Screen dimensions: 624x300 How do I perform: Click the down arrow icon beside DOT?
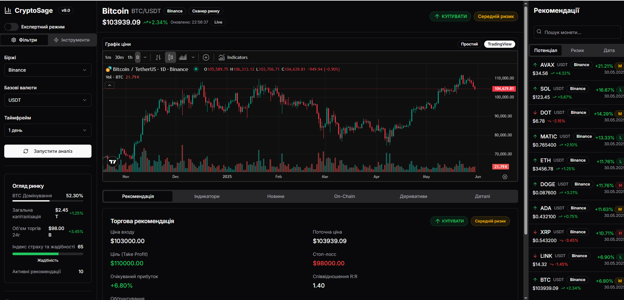[535, 113]
